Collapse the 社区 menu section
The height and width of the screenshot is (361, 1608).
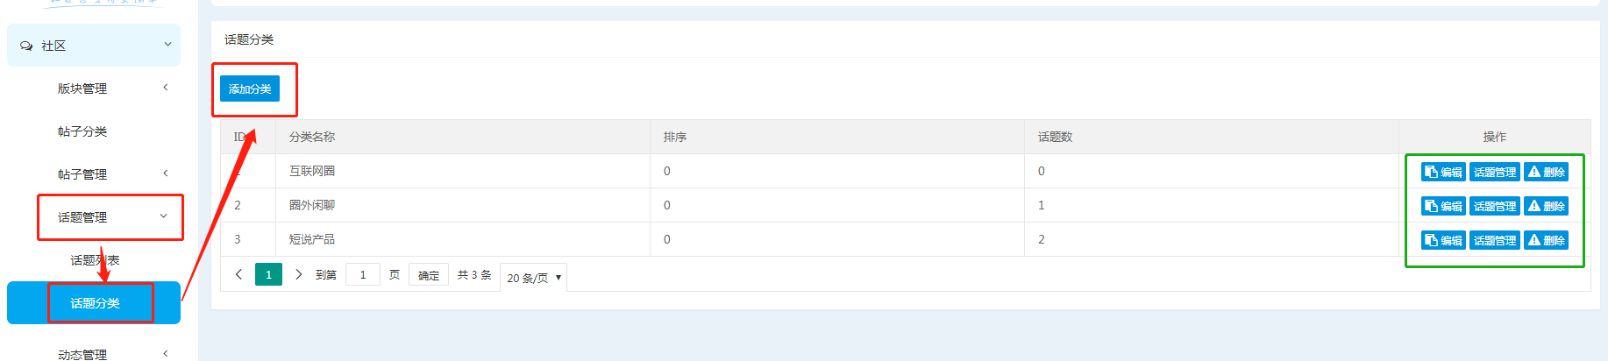(x=167, y=45)
